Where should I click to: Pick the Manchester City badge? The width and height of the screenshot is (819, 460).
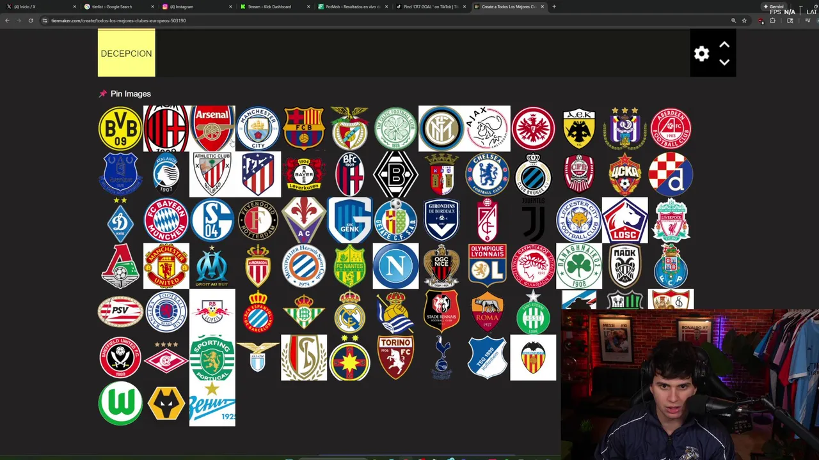258,128
